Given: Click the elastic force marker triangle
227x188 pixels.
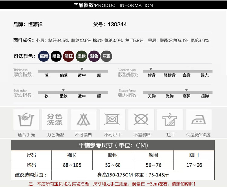Looking at the screenshot, I should (186, 90).
